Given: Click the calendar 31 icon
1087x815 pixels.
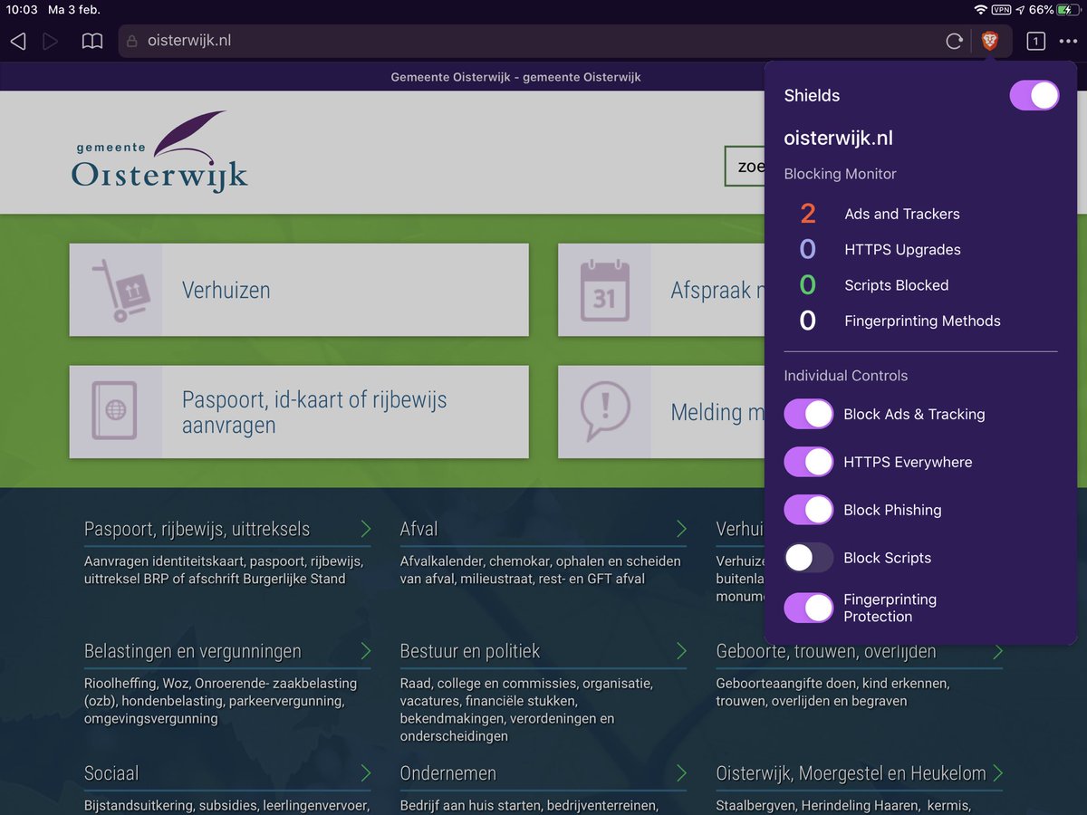Looking at the screenshot, I should pos(604,290).
